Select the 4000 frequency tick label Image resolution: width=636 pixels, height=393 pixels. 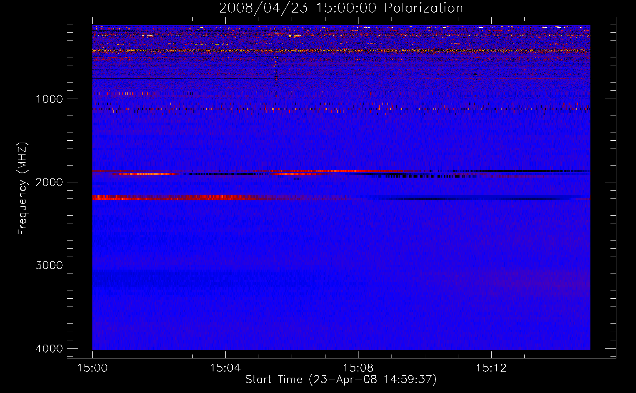click(49, 349)
